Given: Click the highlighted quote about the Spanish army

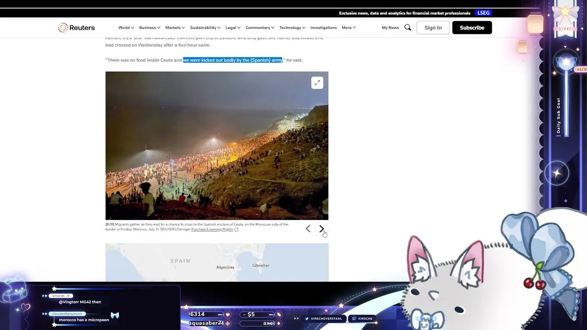Looking at the screenshot, I should point(233,60).
